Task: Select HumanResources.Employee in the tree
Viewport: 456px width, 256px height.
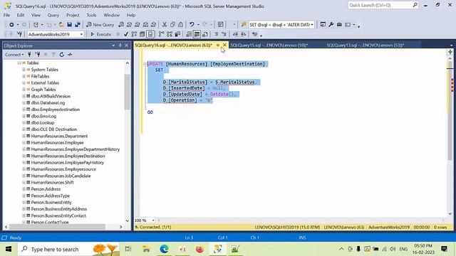Action: point(57,142)
